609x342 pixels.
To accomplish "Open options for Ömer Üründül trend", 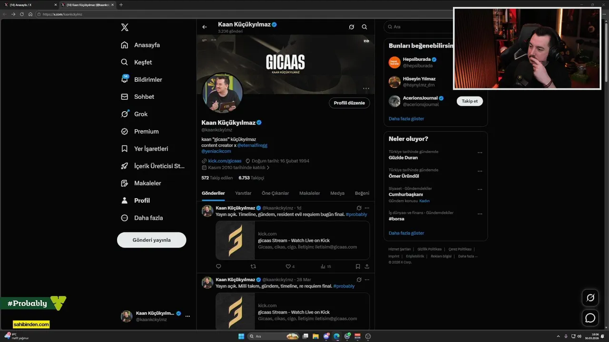I will pos(480,171).
